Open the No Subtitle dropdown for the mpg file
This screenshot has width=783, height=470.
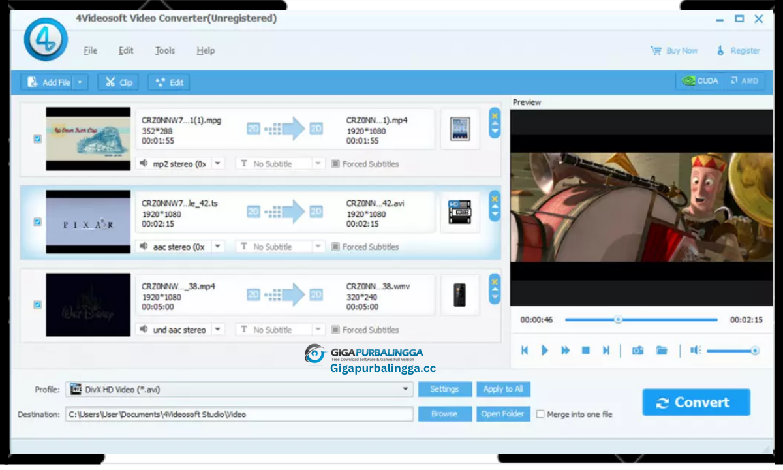click(x=280, y=164)
